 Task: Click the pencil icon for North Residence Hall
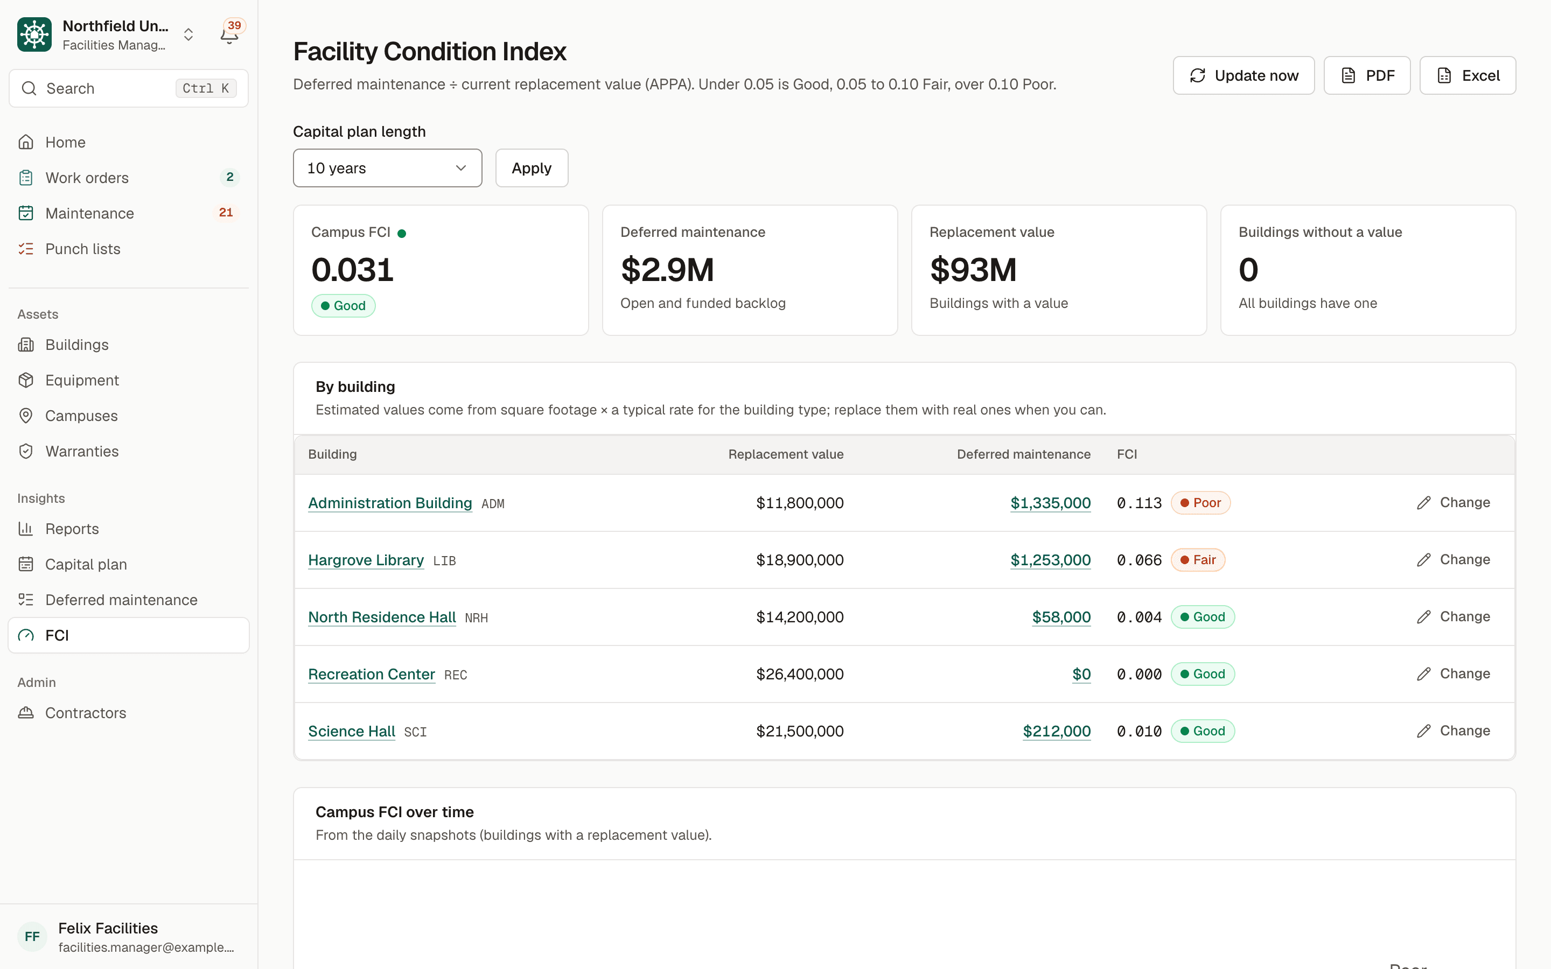coord(1423,617)
